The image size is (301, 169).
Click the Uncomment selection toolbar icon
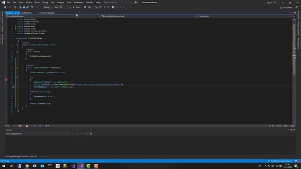pos(108,8)
